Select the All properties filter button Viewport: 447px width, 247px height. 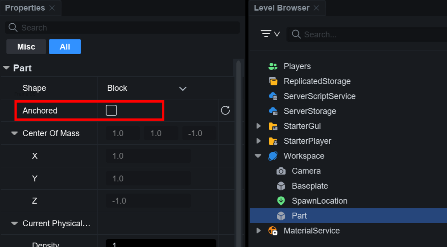point(65,47)
